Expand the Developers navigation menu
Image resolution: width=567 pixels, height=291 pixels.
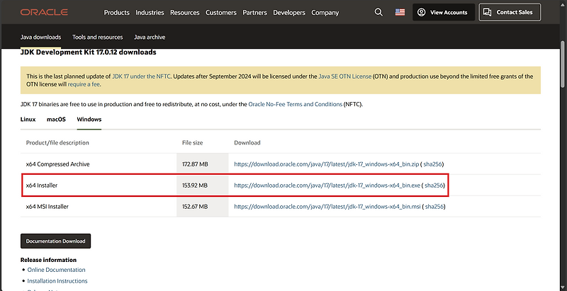(291, 13)
